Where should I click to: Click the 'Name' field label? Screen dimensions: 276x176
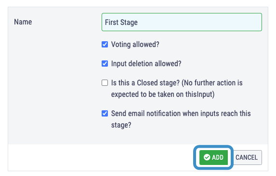pos(23,22)
